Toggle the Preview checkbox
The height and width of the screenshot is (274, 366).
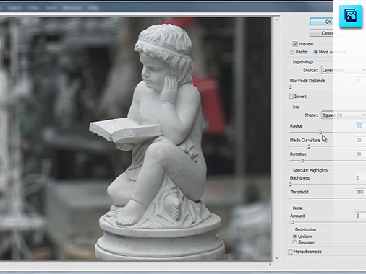coord(295,44)
